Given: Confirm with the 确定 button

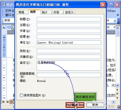Looking at the screenshot, I should pyautogui.click(x=75, y=105).
